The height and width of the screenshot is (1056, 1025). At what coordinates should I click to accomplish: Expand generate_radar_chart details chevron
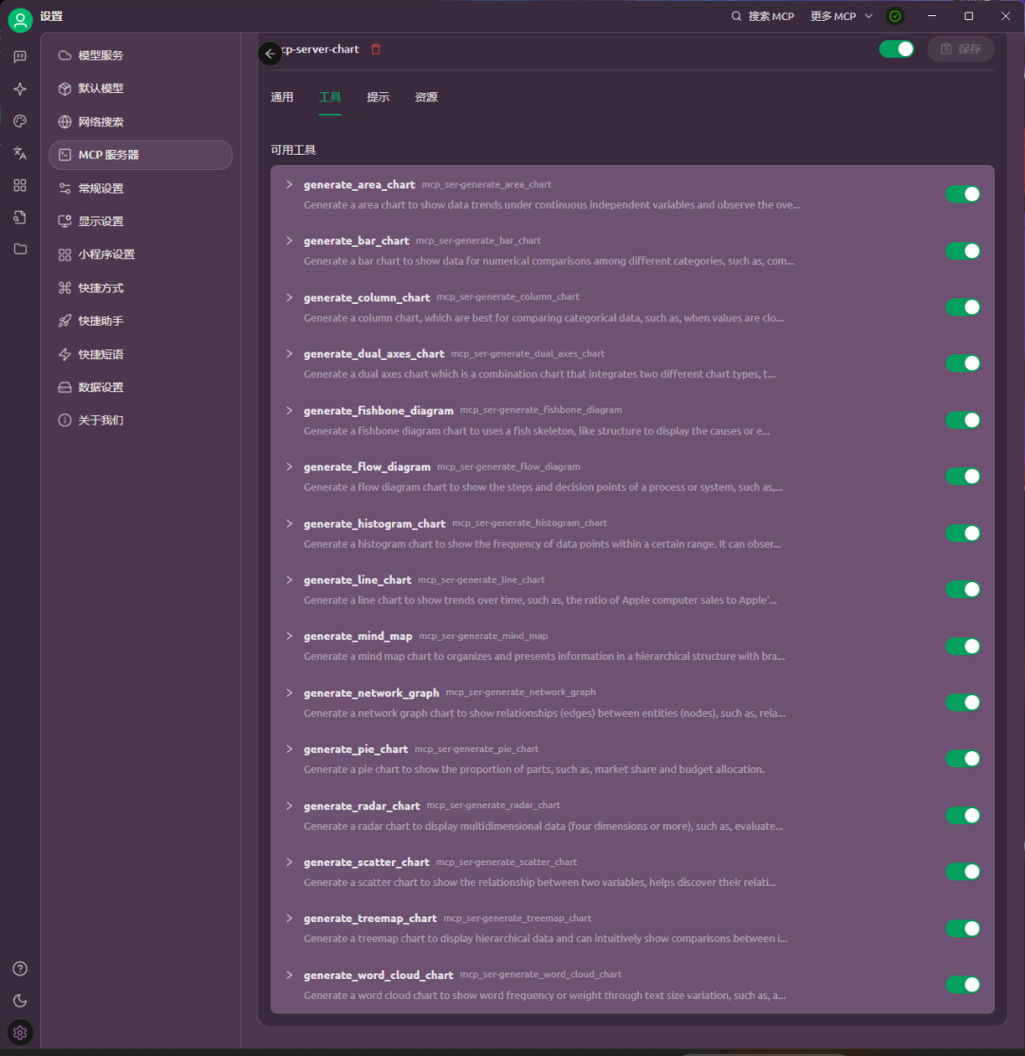289,805
